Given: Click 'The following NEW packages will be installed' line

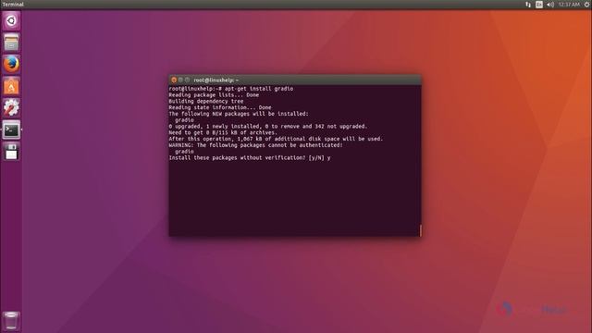Looking at the screenshot, I should 239,114.
